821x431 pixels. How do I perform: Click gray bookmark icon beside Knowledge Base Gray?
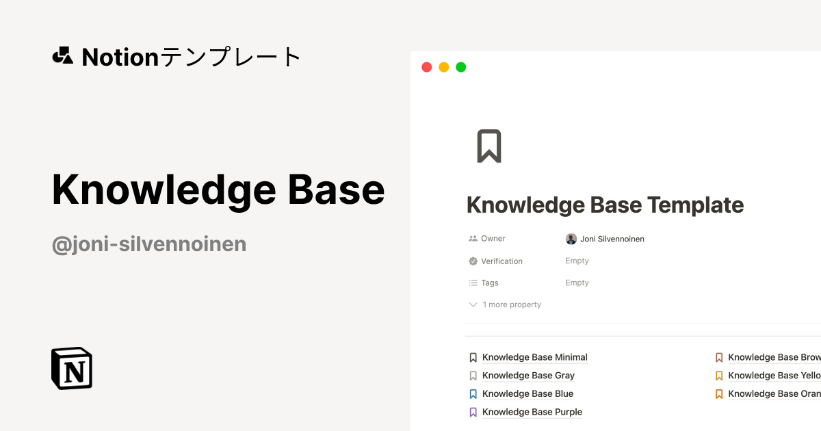coord(473,376)
